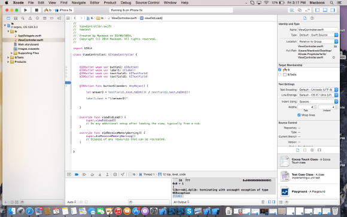The height and width of the screenshot is (217, 347).
Task: Select AppDelegate.swift in project navigator
Action: point(30,36)
